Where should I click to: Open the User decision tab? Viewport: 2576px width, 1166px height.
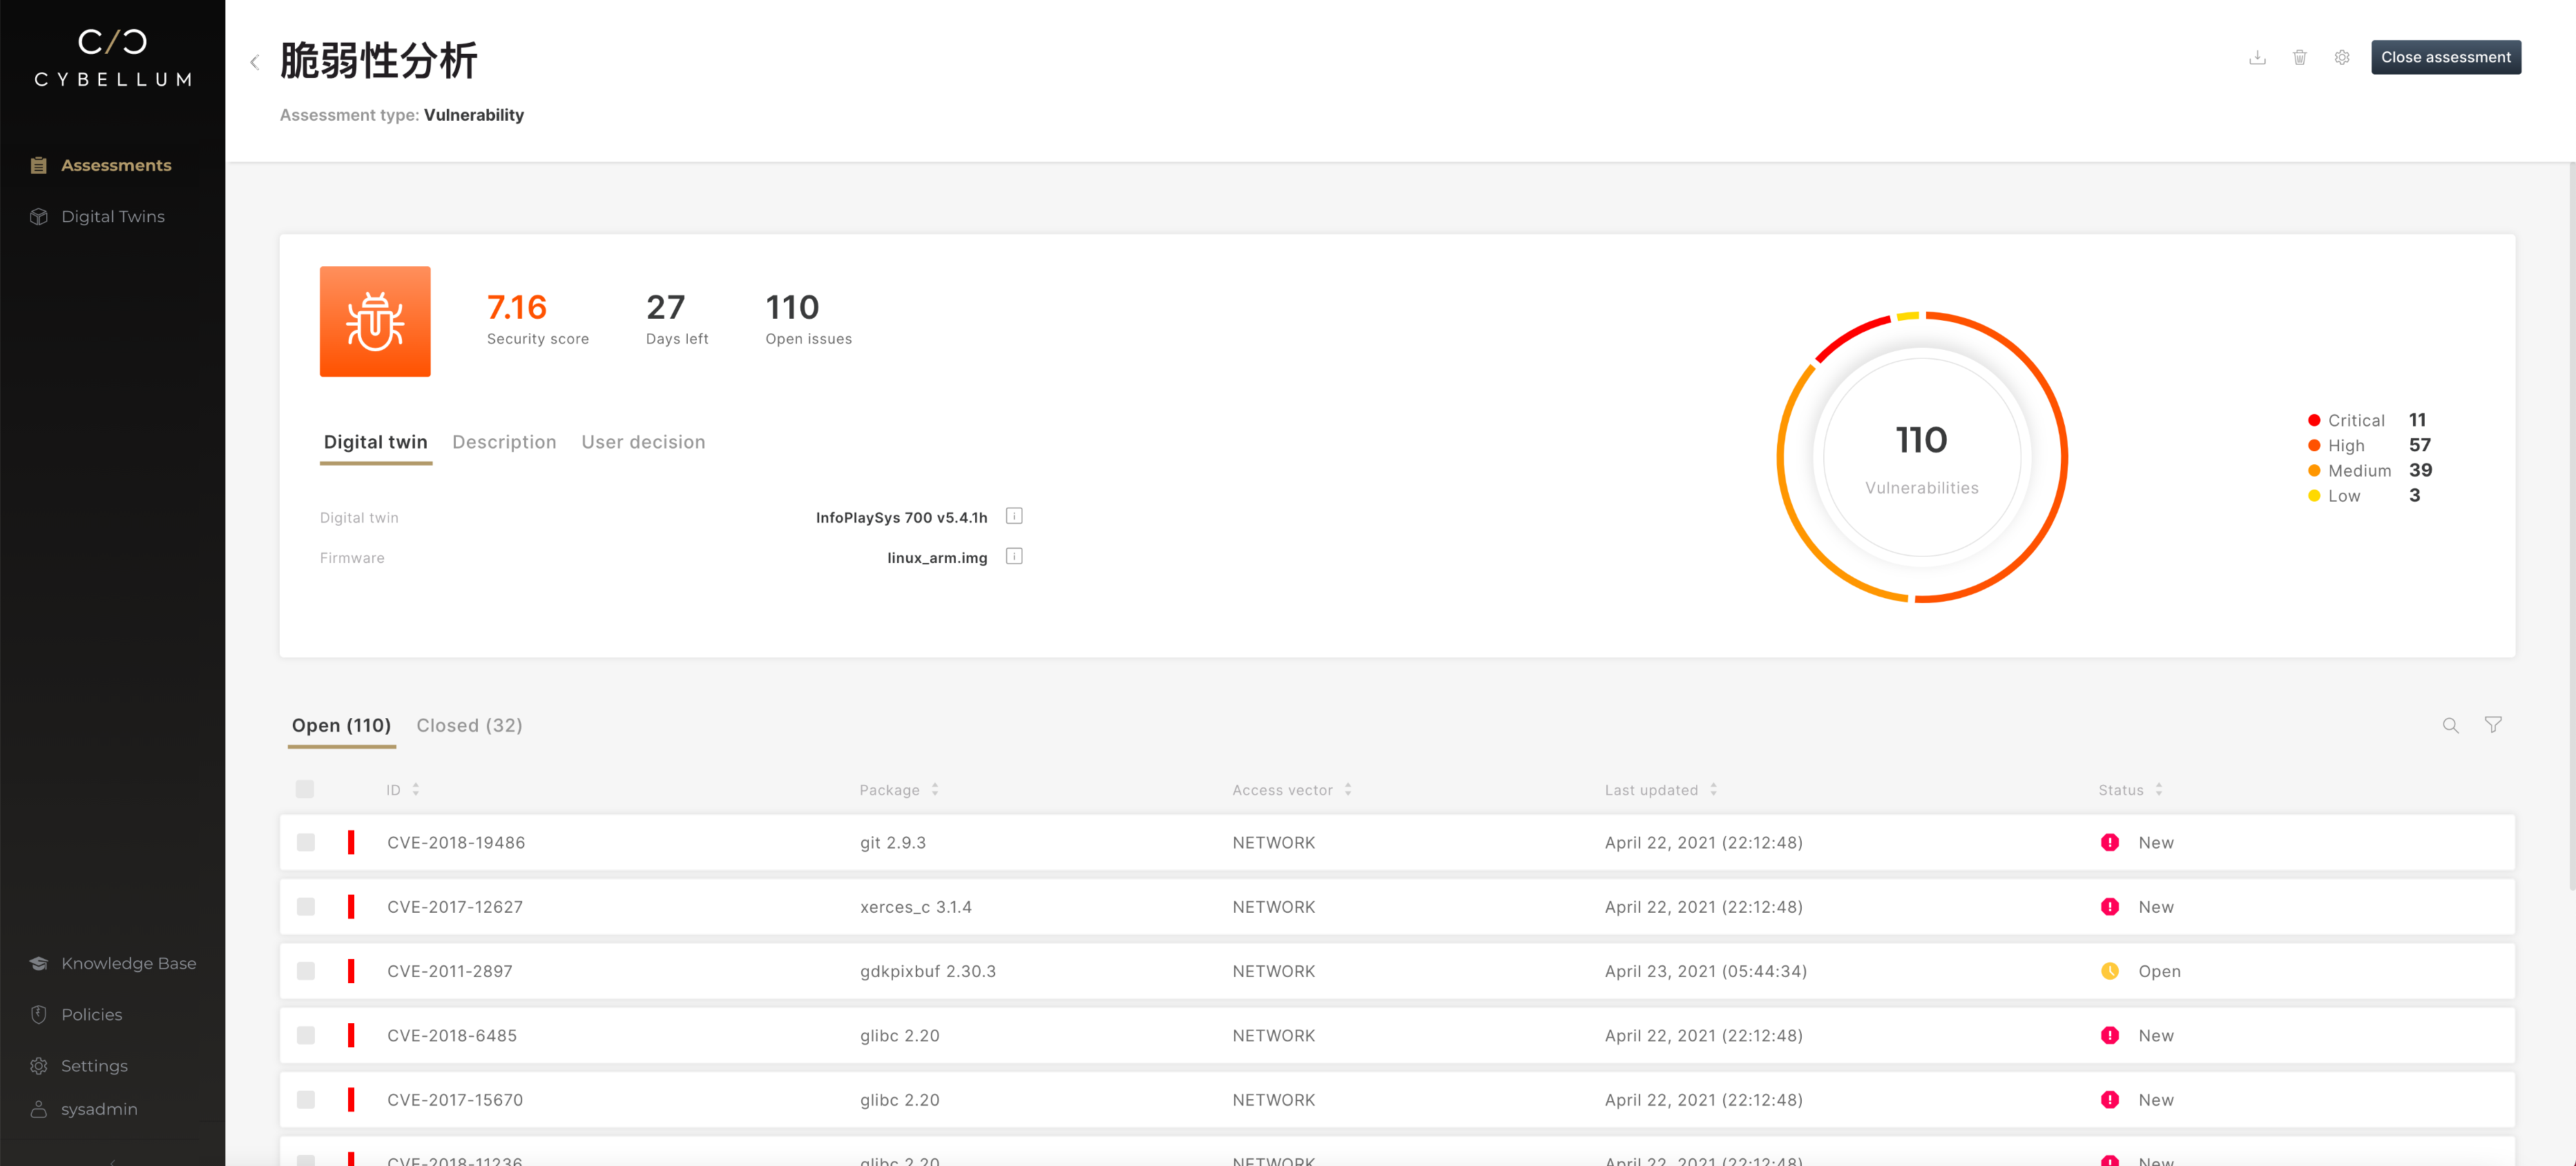point(643,442)
